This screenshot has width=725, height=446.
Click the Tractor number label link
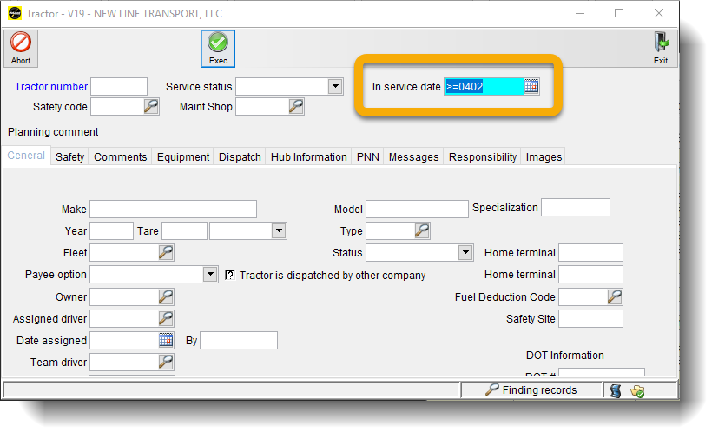point(51,87)
